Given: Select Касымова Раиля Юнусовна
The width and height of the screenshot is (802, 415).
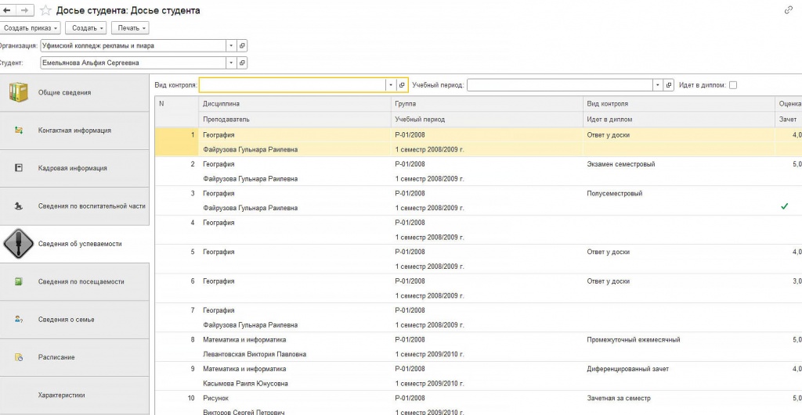Looking at the screenshot, I should (x=245, y=384).
